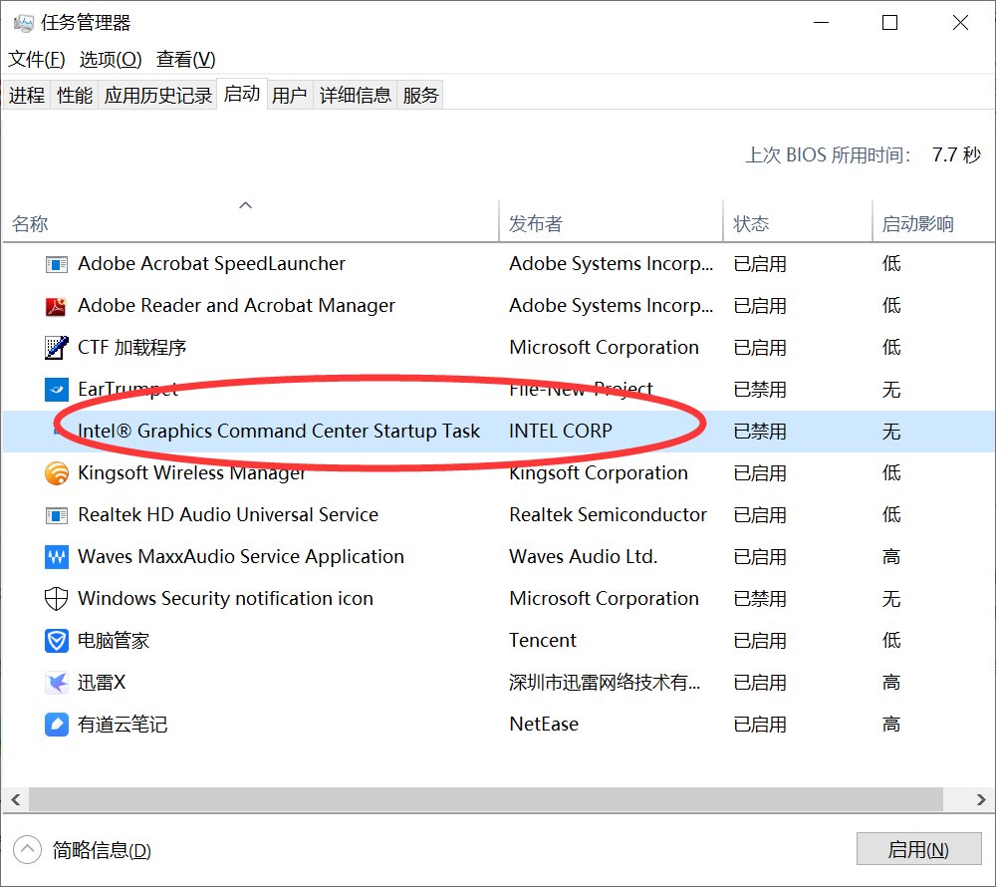Viewport: 996px width, 887px height.
Task: Click the Waves MaxxAudio Service icon
Action: (x=57, y=557)
